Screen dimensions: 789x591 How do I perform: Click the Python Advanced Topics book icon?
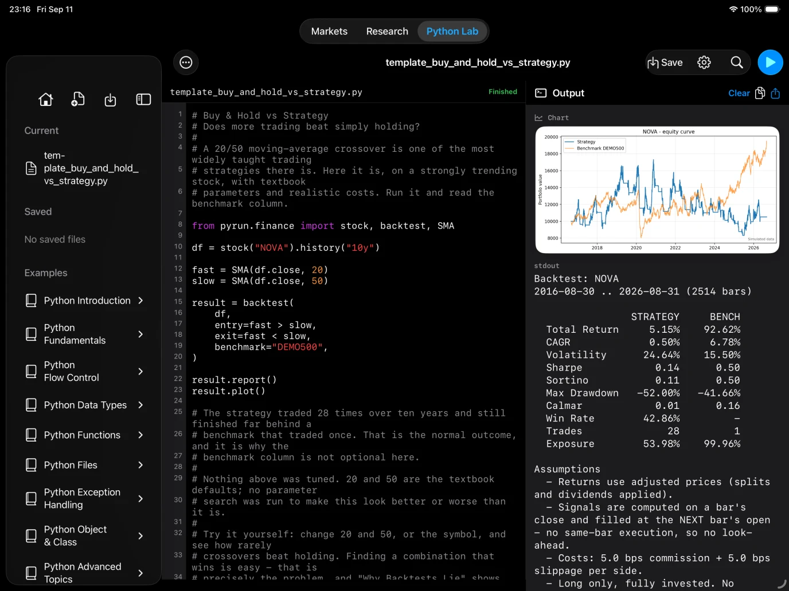32,573
